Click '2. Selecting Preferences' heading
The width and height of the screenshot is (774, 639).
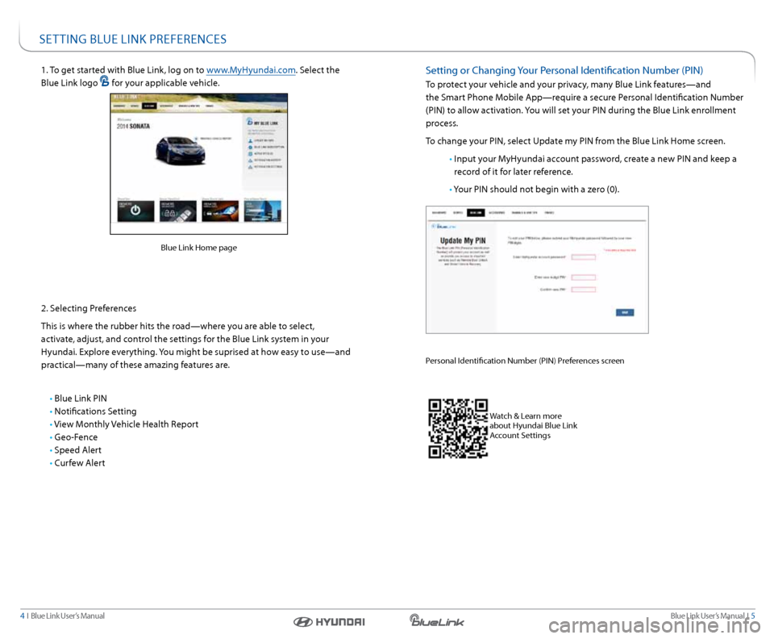coord(89,308)
